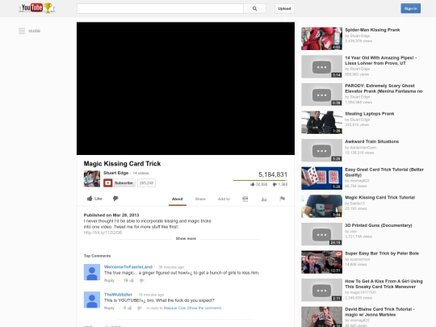Open the transcript icon tab
436x327 pixels.
click(245, 199)
